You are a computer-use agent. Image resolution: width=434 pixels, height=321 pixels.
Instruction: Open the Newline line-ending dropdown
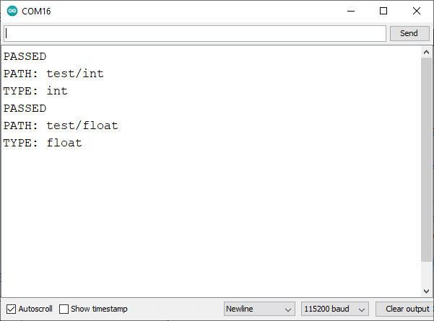tap(259, 309)
